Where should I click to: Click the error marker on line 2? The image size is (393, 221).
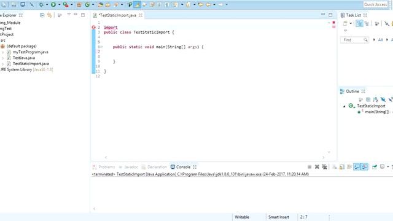(93, 27)
